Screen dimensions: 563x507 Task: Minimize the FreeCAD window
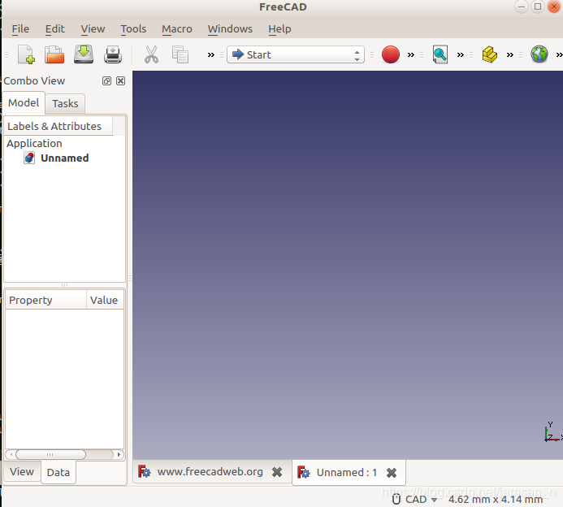[x=522, y=6]
